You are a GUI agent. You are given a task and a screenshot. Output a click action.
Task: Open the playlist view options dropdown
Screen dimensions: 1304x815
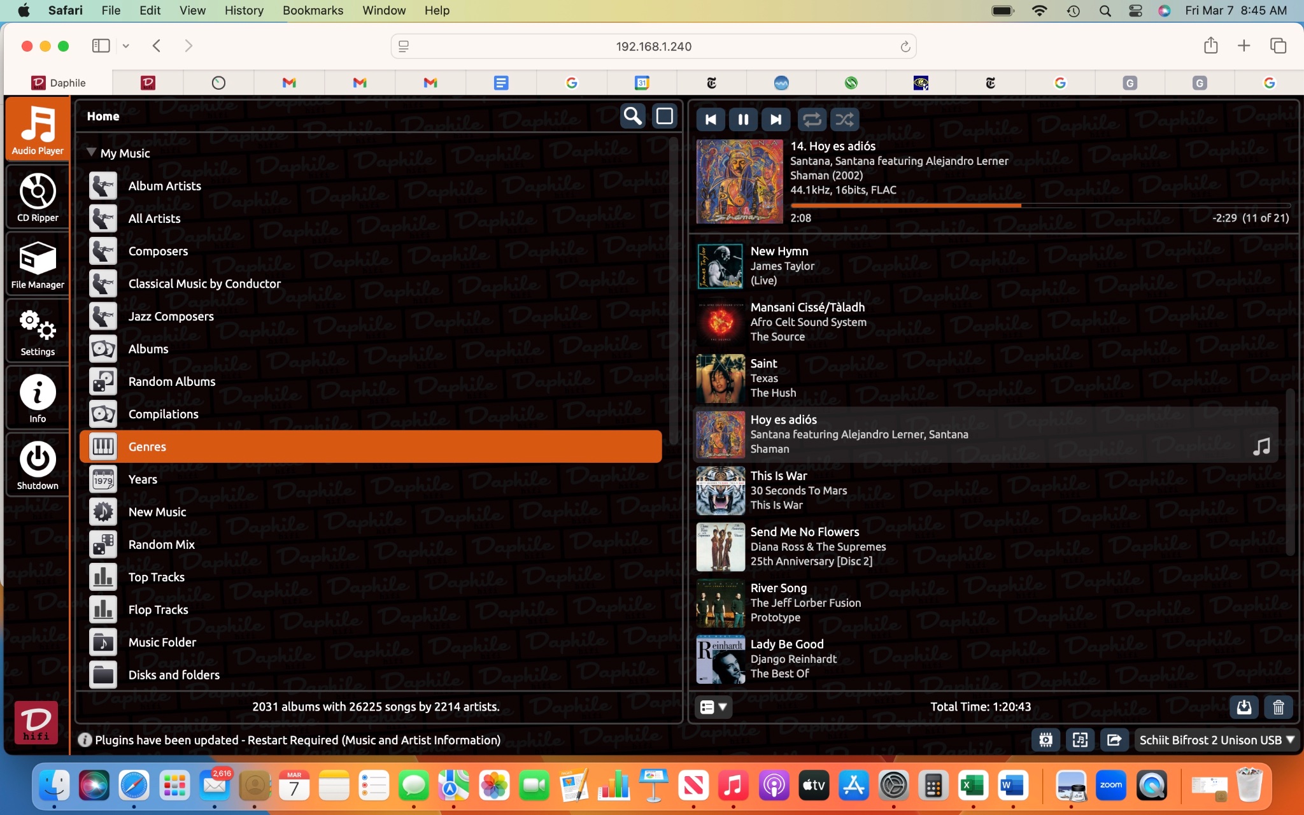tap(713, 707)
